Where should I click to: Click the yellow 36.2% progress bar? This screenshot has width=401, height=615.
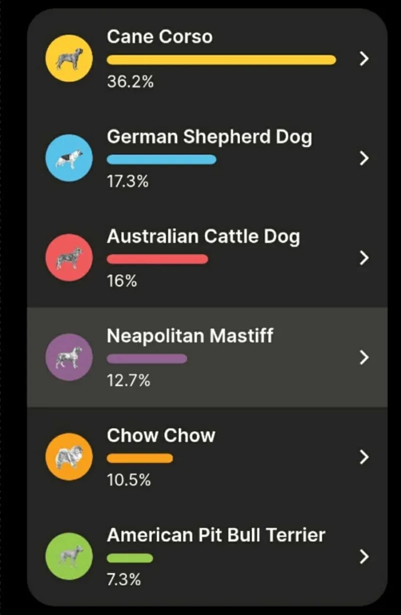[221, 60]
